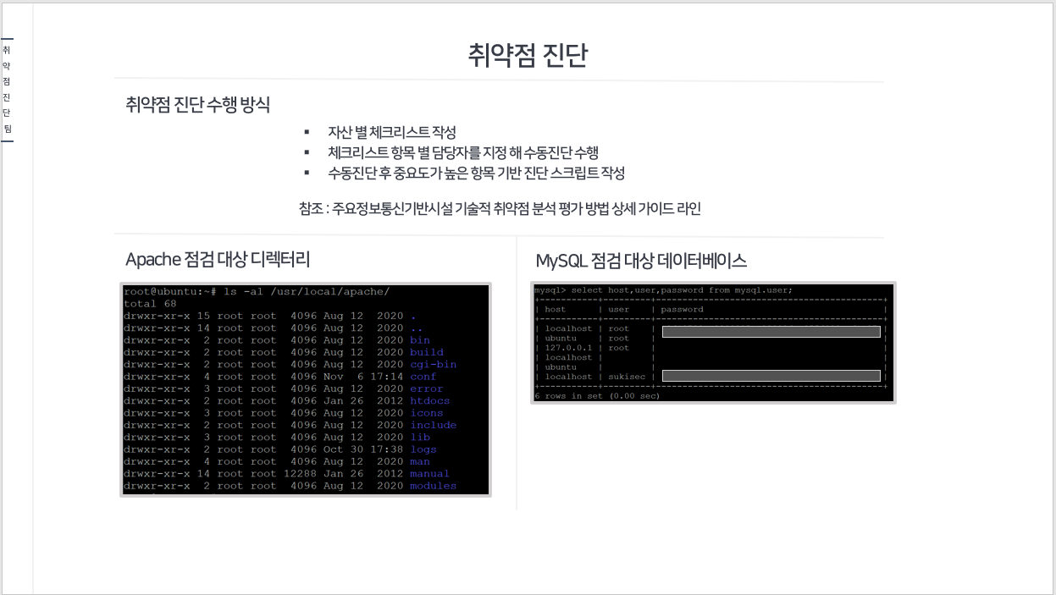The width and height of the screenshot is (1056, 595).
Task: Click the 'build' directory entry
Action: (x=427, y=352)
